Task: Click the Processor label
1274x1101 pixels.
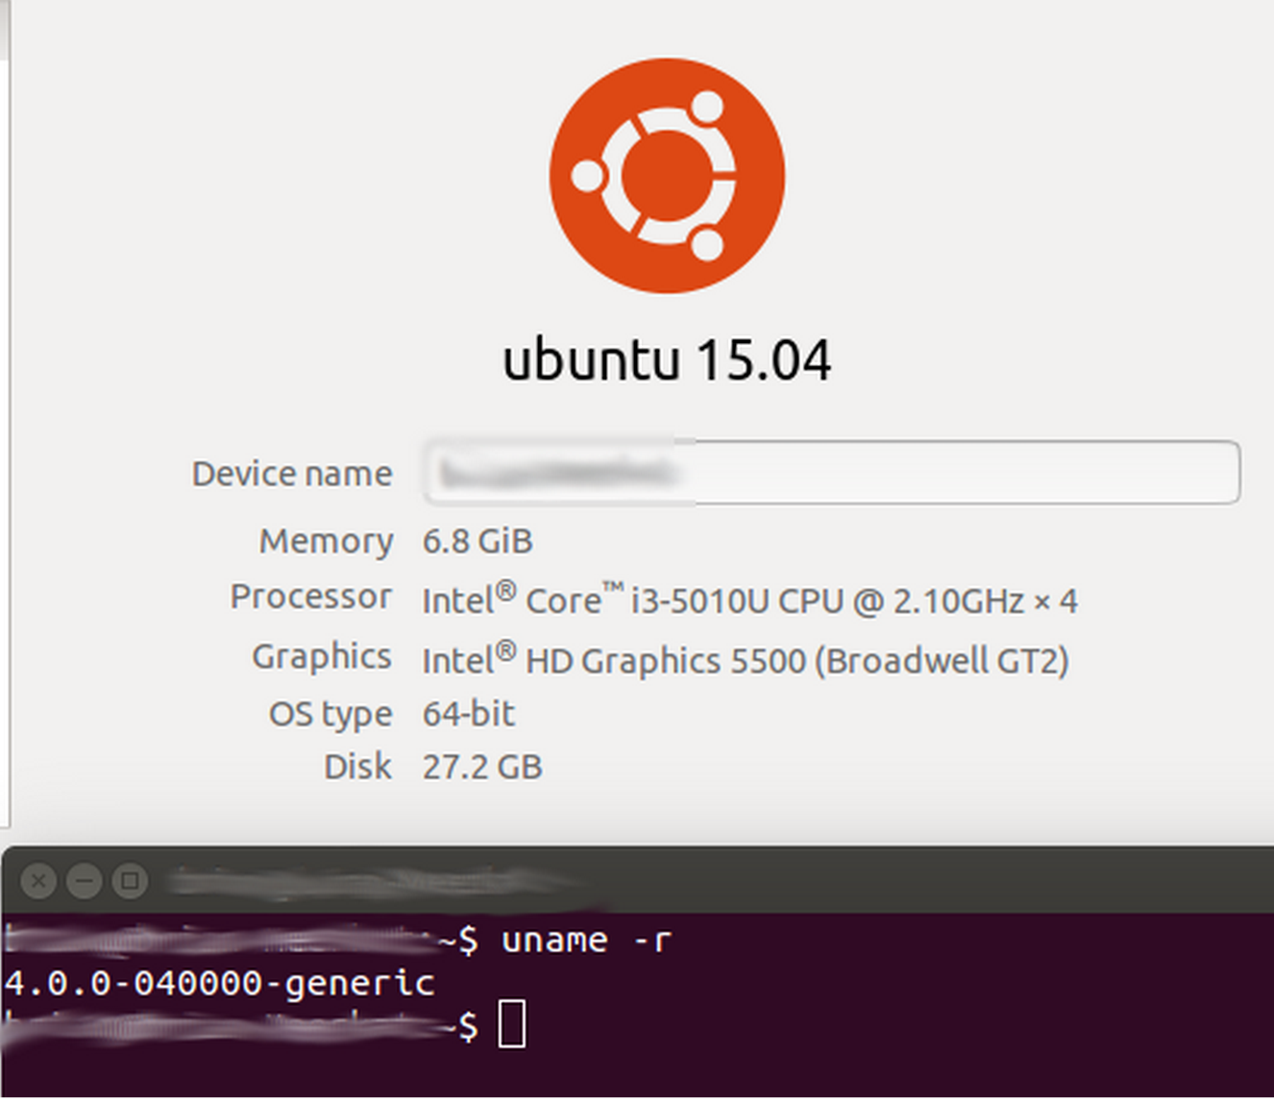Action: (x=310, y=597)
